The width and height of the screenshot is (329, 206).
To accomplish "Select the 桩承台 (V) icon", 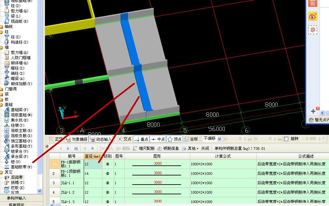I will (7, 151).
